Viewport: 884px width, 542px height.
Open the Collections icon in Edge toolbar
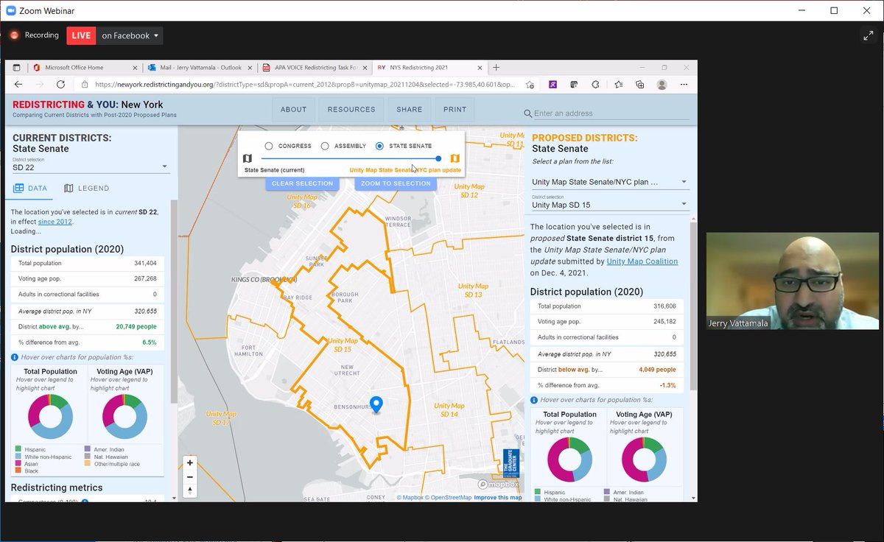coord(639,85)
